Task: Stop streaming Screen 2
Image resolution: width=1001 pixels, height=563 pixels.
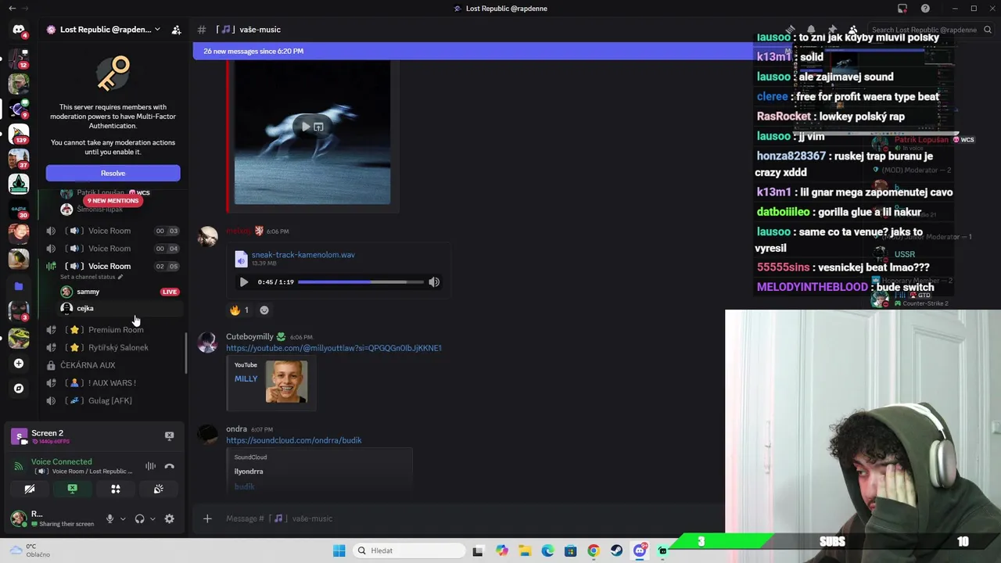Action: click(169, 436)
